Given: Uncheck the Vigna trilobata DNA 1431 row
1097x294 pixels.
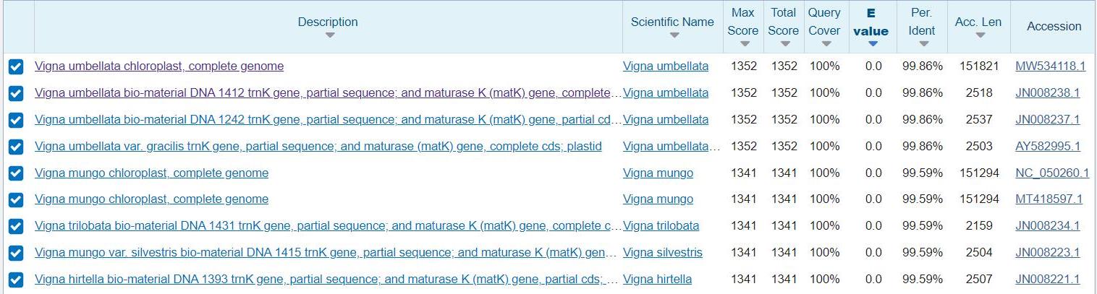Looking at the screenshot, I should tap(16, 227).
